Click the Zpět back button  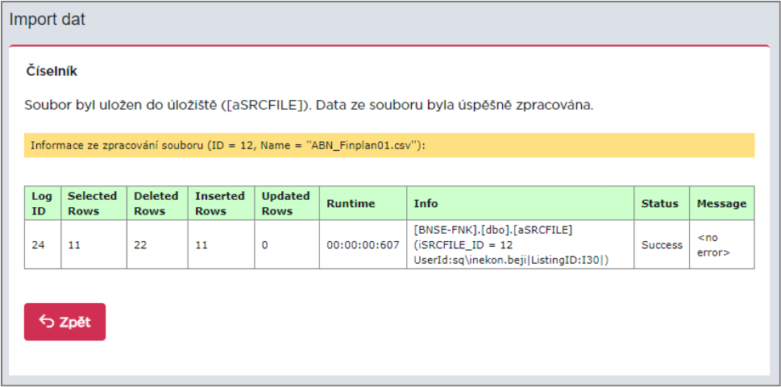click(64, 322)
